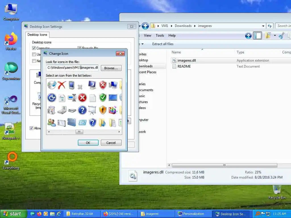
Task: Choose the music folder icon
Action: click(x=102, y=123)
